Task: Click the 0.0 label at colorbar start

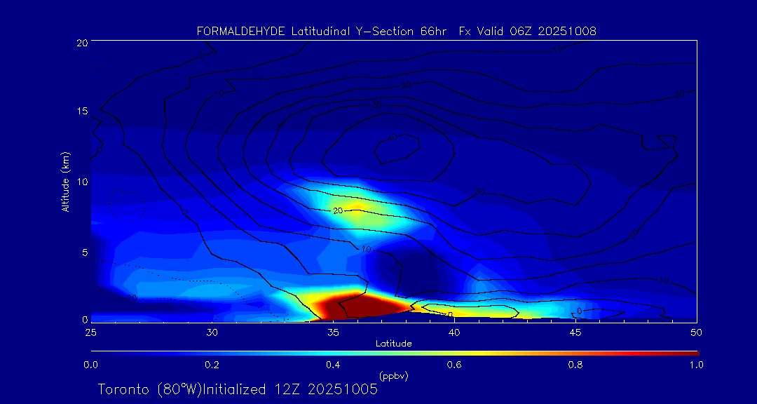Action: [91, 365]
